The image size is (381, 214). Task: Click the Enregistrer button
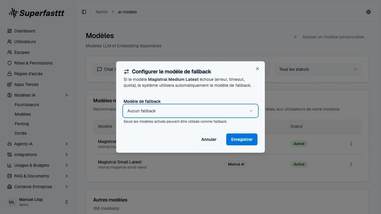[x=242, y=139]
